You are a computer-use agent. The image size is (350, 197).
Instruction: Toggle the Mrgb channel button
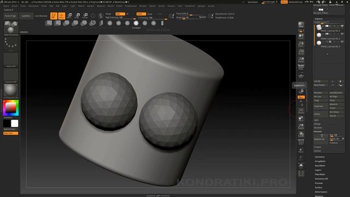point(108,14)
